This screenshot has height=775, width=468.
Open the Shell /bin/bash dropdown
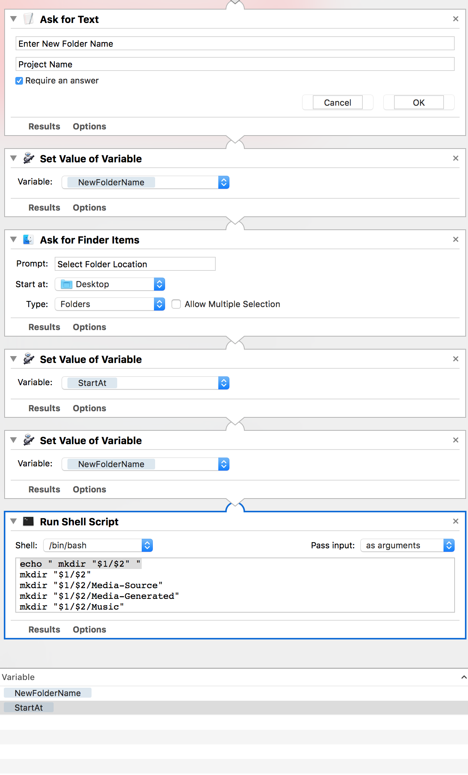(x=98, y=545)
